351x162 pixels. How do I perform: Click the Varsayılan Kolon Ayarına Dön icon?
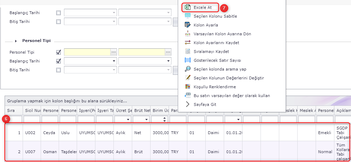[187, 34]
